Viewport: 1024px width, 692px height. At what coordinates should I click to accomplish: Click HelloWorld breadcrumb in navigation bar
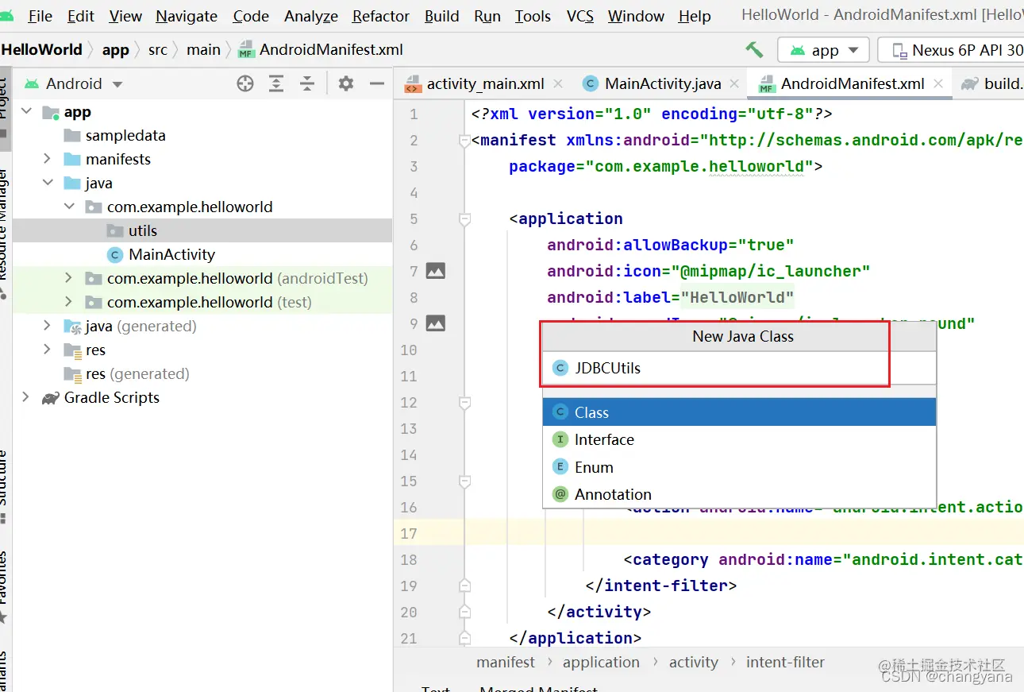point(42,49)
